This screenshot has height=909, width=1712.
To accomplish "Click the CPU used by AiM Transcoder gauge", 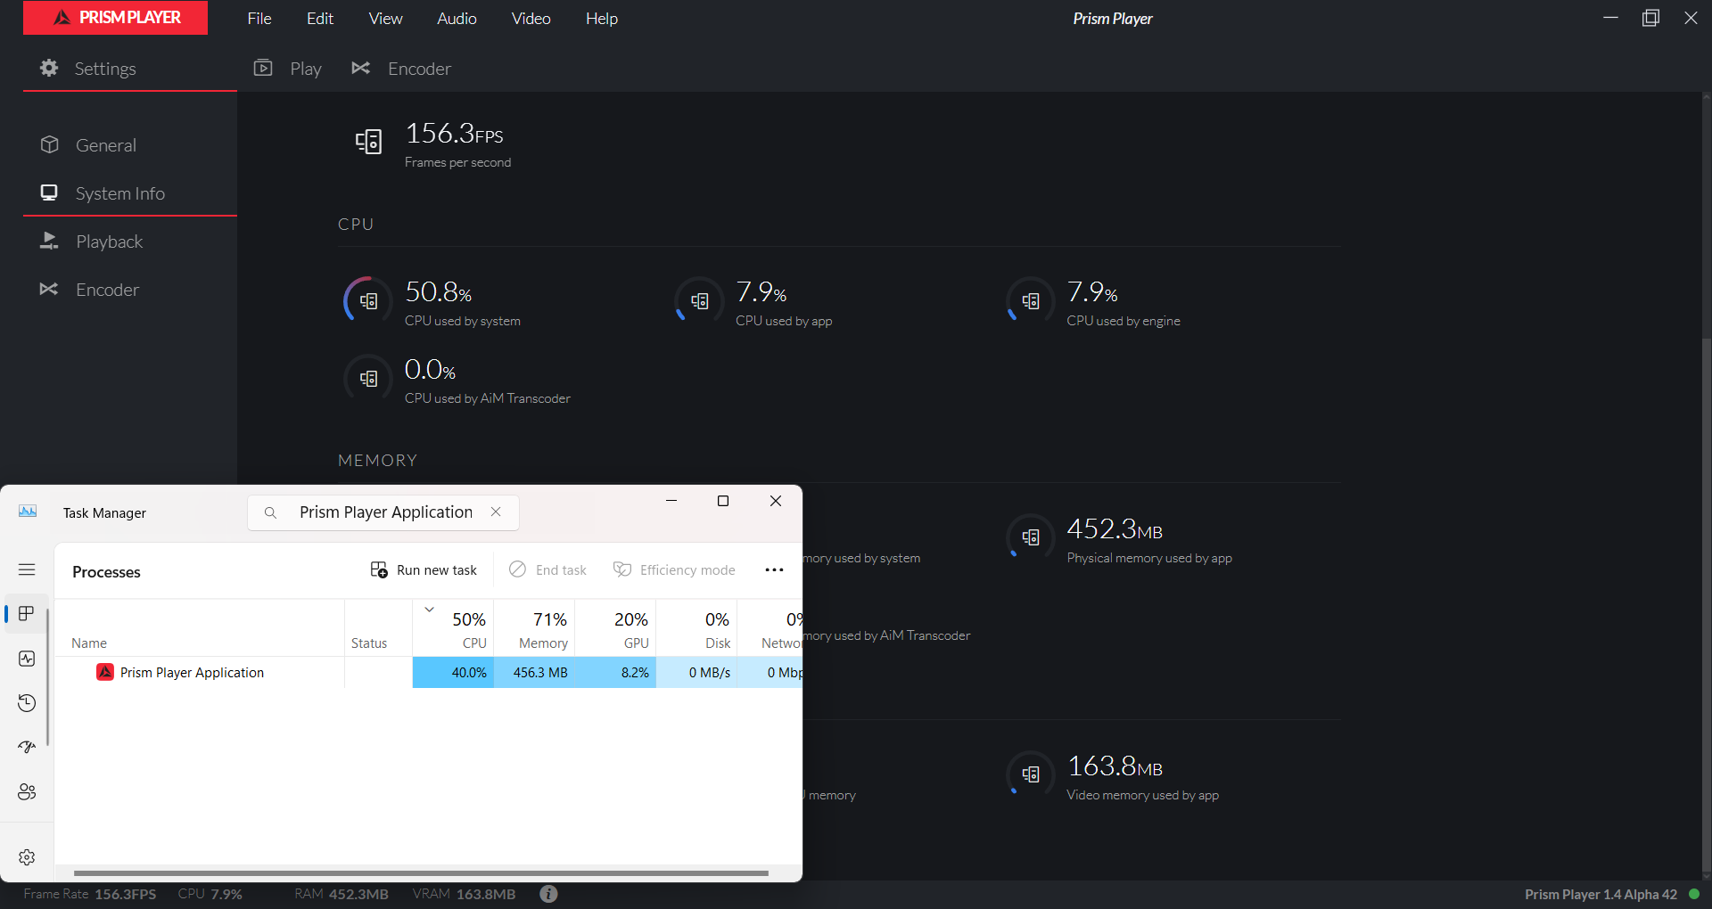I will coord(368,379).
